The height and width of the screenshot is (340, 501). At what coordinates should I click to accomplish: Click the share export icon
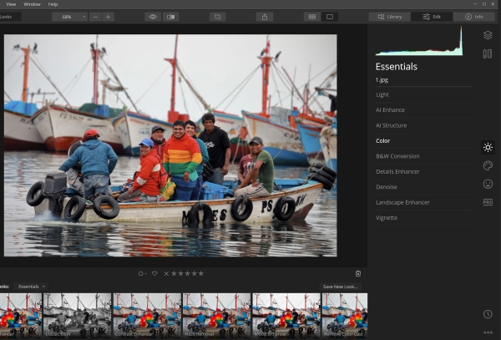(x=265, y=17)
